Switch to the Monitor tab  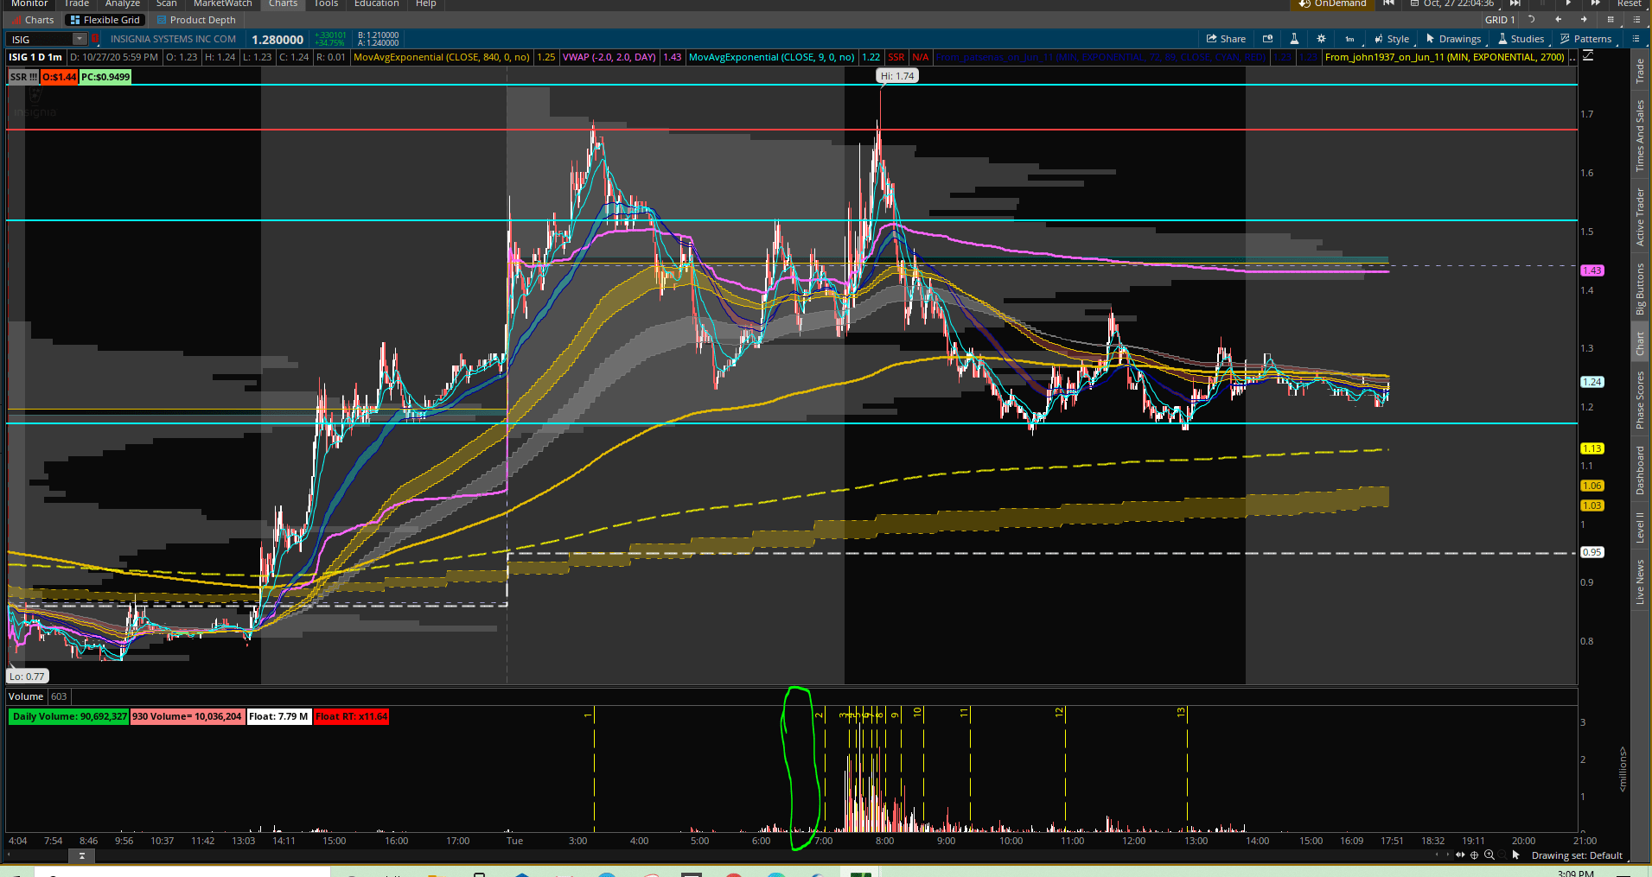point(29,3)
